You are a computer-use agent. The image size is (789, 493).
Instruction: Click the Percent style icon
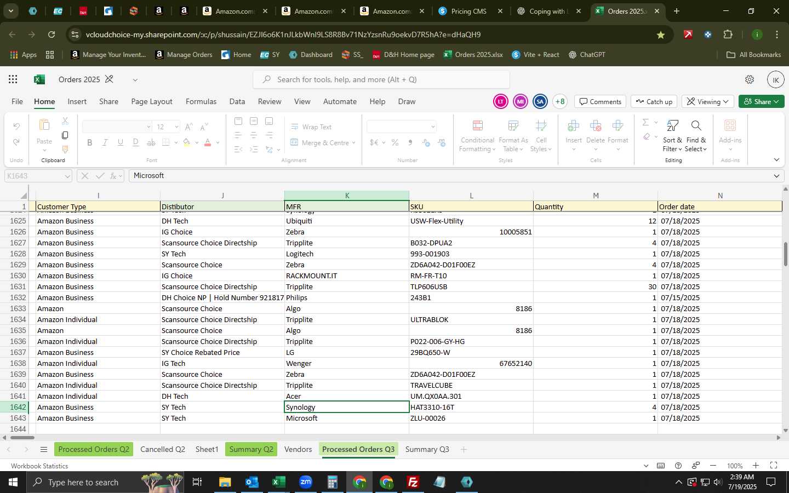[x=395, y=142]
